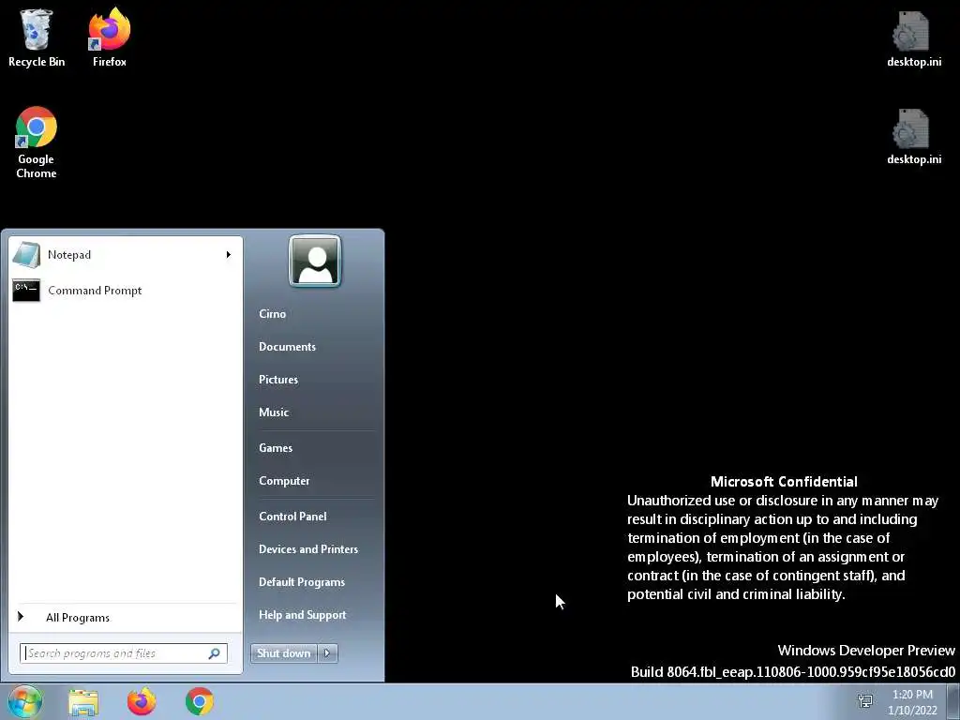The image size is (960, 720).
Task: Click the taskbar clock showing 1:20 PM
Action: (x=912, y=702)
